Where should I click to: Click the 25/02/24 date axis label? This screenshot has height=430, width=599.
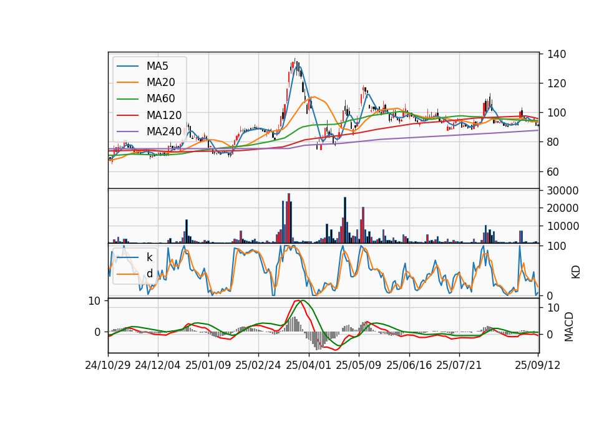[x=258, y=365]
